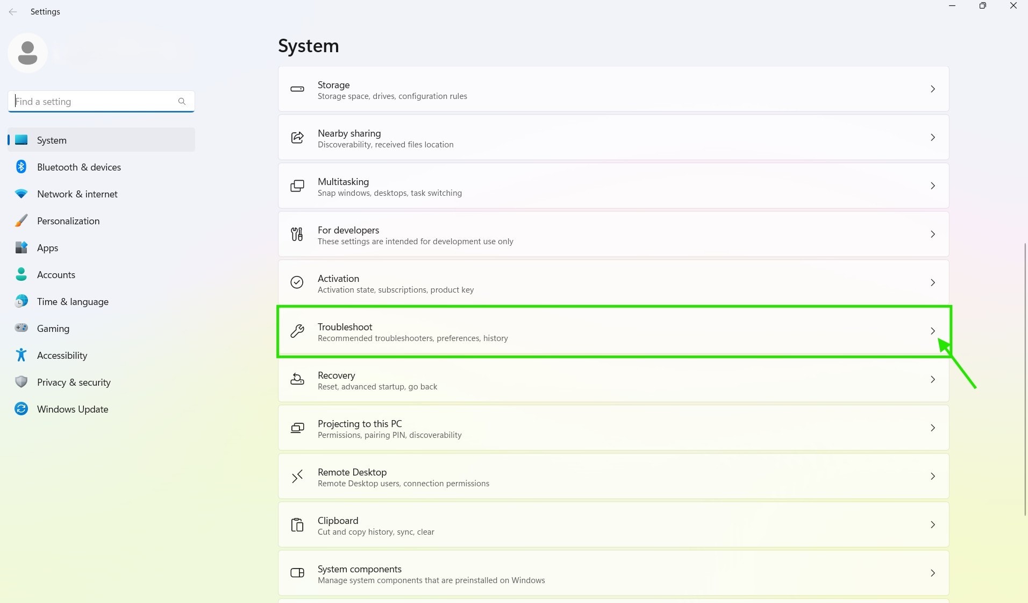This screenshot has width=1028, height=603.
Task: Click the Time & language globe icon
Action: [21, 301]
